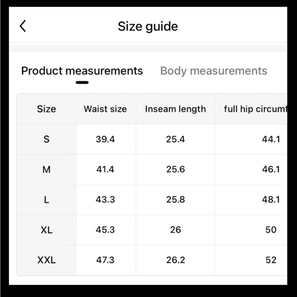Click the underline indicator below Product measurements

click(82, 82)
